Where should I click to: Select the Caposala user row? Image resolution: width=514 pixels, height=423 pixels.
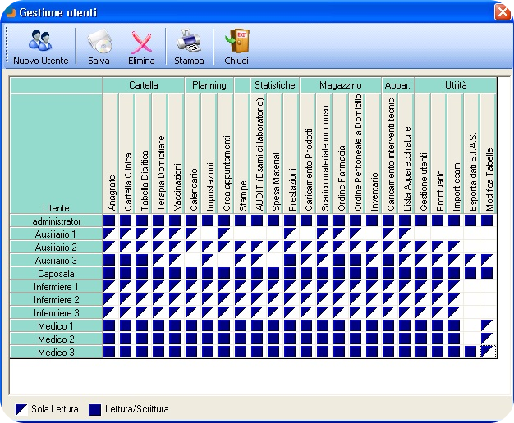[56, 273]
